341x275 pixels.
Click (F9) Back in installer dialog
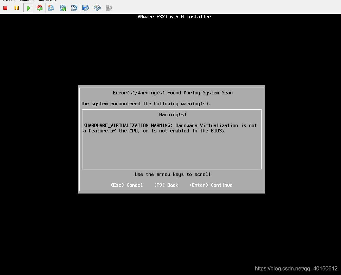[x=166, y=185]
